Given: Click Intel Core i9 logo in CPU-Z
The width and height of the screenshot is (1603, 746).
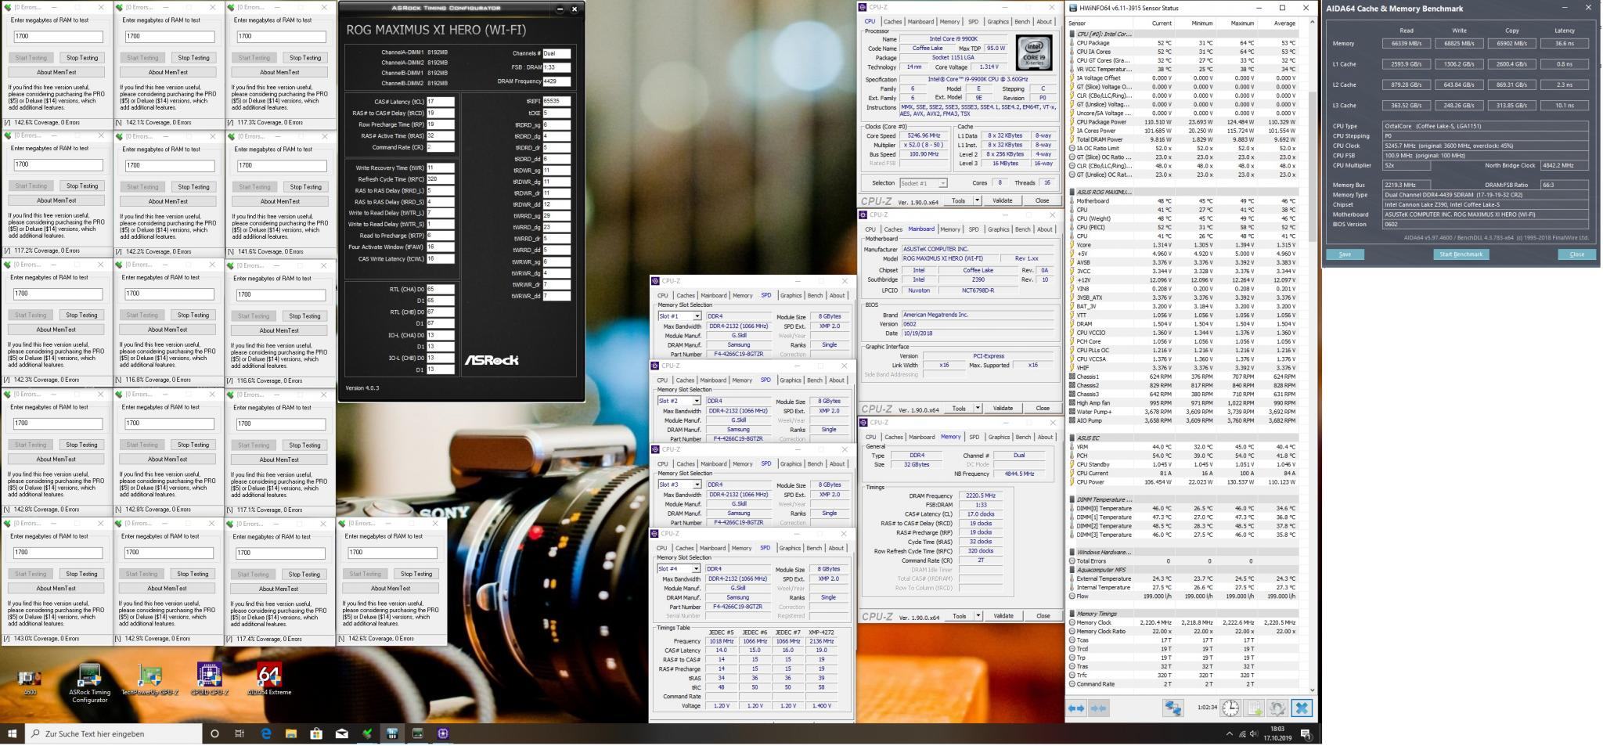Looking at the screenshot, I should [1035, 53].
